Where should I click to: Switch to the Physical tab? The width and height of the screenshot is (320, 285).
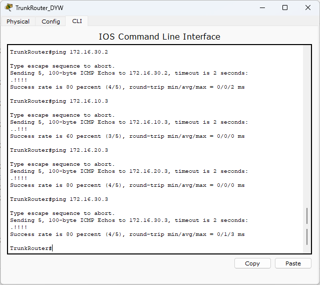(18, 22)
